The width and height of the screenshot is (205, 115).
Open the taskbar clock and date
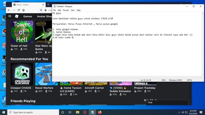(193, 112)
